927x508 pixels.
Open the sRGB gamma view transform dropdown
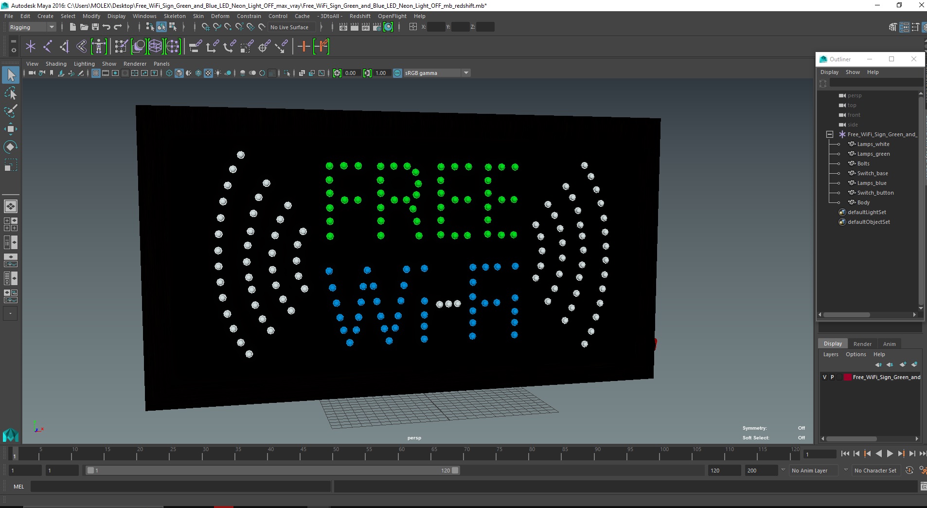(x=437, y=73)
